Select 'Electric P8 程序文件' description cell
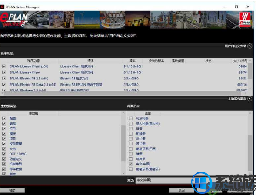This screenshot has height=195, width=256. pyautogui.click(x=74, y=79)
